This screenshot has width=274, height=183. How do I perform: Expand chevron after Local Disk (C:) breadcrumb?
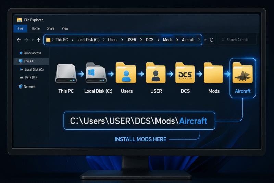click(104, 40)
